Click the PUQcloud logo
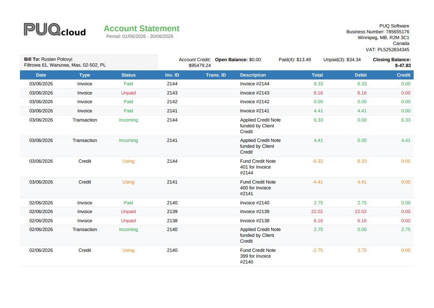 point(55,30)
